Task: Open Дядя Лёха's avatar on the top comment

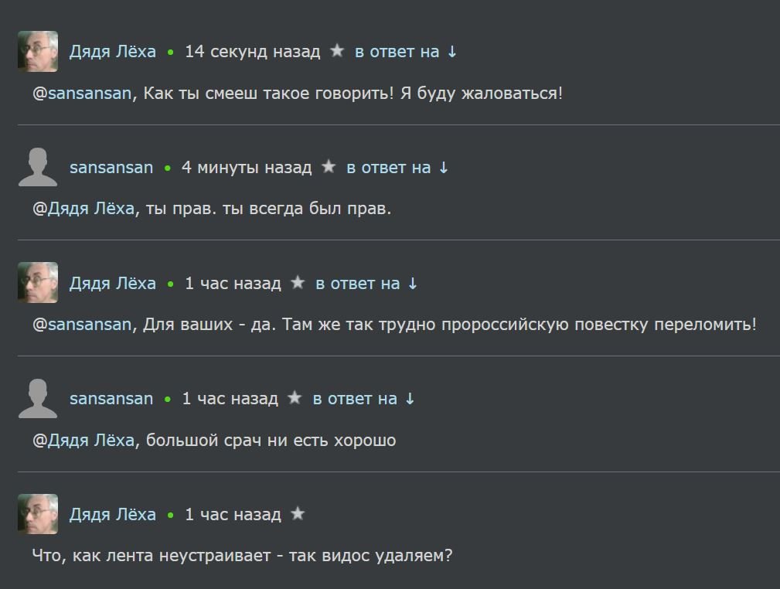Action: pyautogui.click(x=38, y=51)
